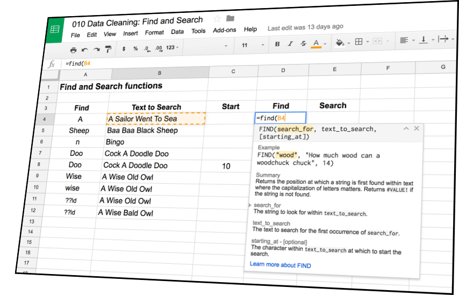Click 'Last edit was 13 days ago'

pos(305,27)
